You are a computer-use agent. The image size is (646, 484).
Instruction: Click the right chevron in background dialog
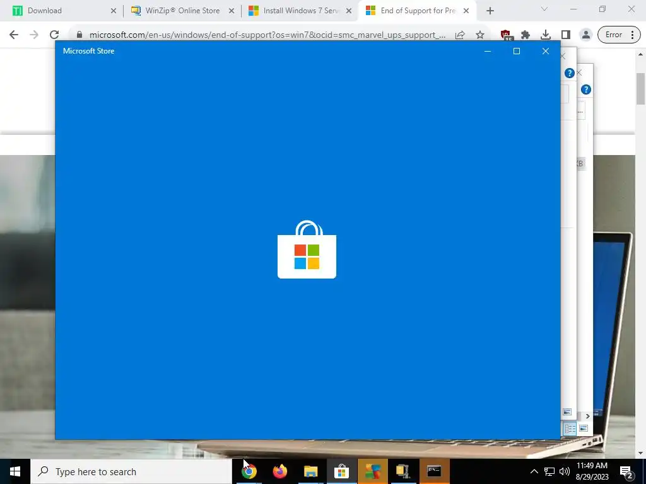pos(587,416)
